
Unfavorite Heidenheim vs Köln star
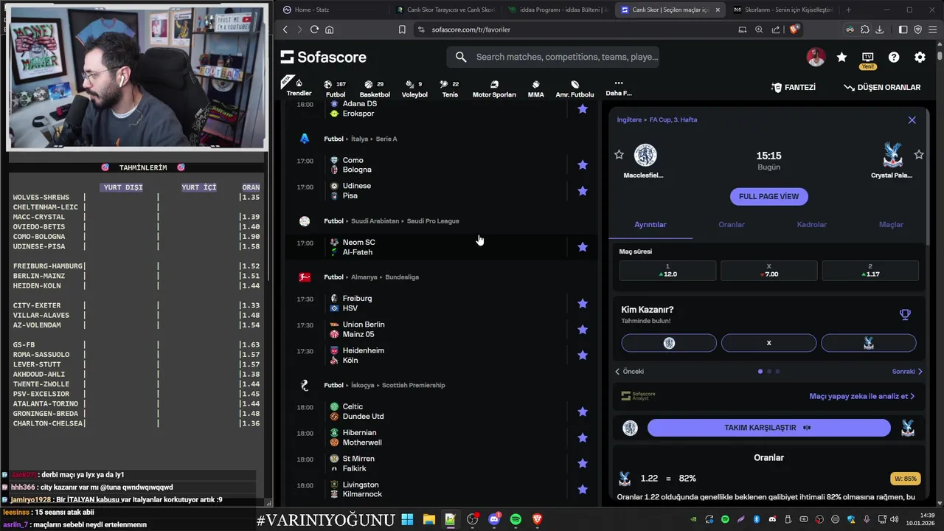pos(583,355)
